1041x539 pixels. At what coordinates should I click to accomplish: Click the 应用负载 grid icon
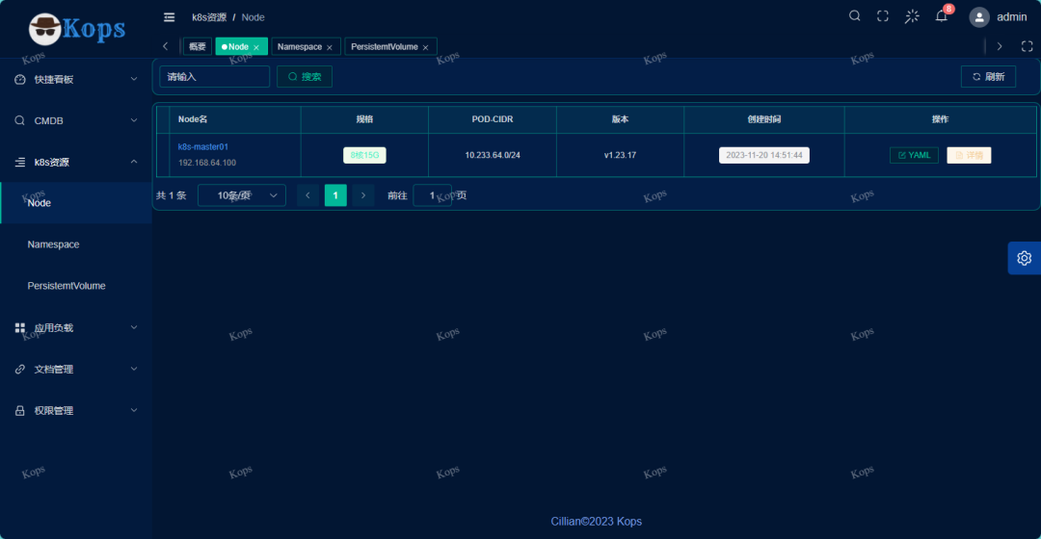(20, 327)
